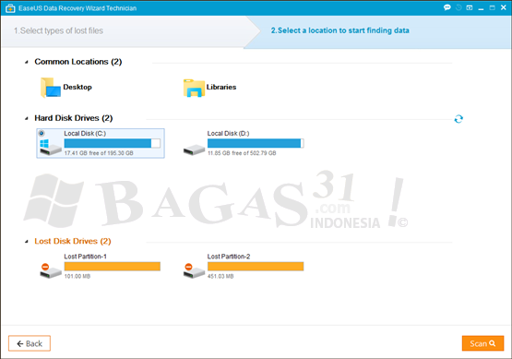
Task: Click the title bar menu icon beside minimize
Action: [470, 7]
